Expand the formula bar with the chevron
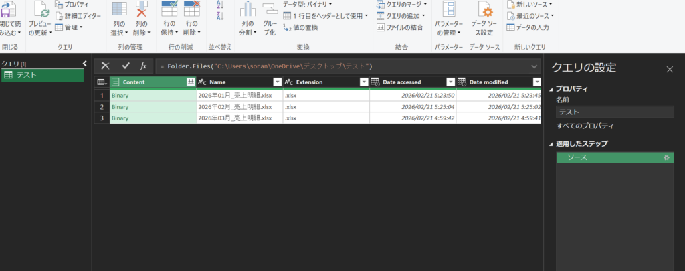 coord(534,66)
